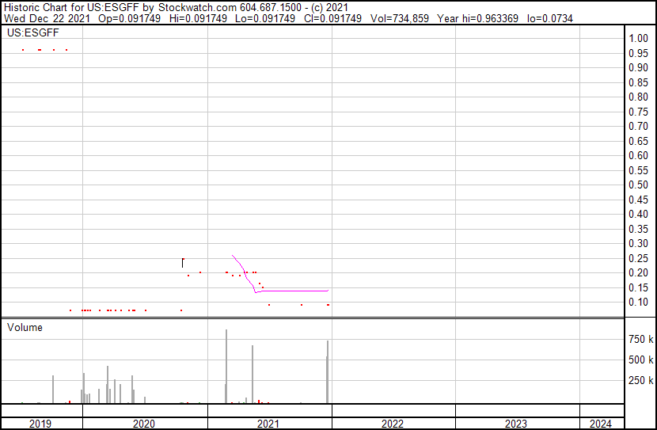Click the 1.00 price axis label
Viewport: 657px width, 430px height.
click(x=638, y=39)
